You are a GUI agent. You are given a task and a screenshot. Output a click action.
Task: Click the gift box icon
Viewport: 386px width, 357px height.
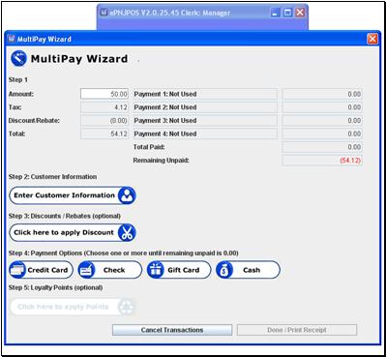coord(156,270)
